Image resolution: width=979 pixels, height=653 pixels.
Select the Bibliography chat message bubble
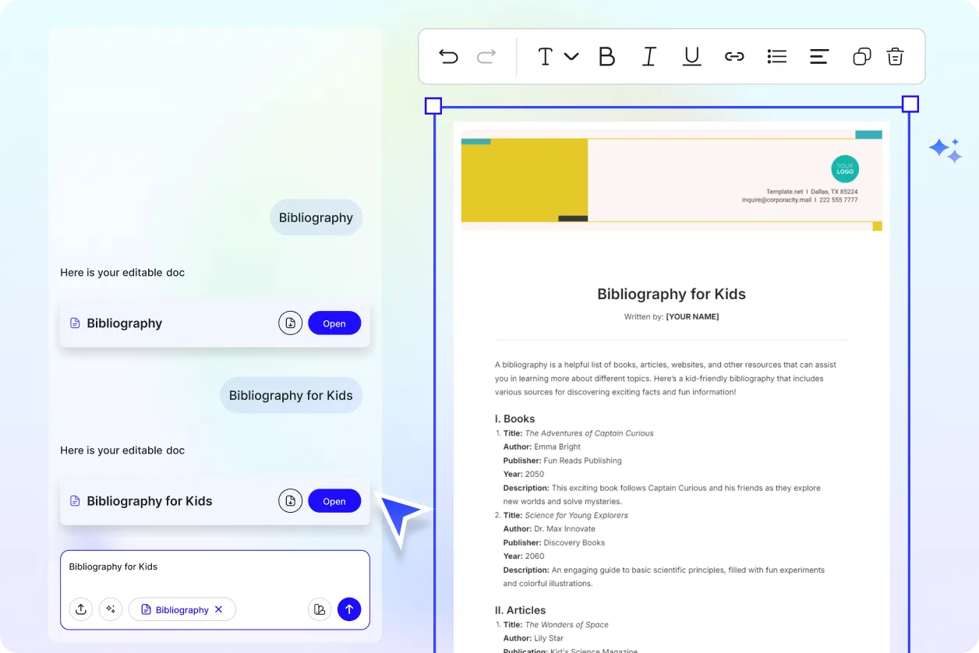(x=316, y=217)
